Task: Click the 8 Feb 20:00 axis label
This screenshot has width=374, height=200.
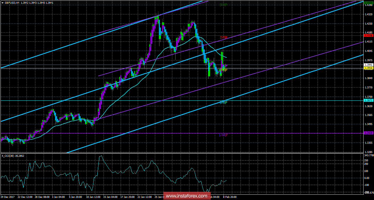Action: pyautogui.click(x=230, y=197)
